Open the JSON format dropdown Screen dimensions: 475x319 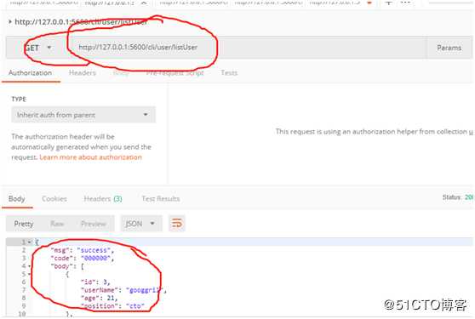click(x=141, y=224)
